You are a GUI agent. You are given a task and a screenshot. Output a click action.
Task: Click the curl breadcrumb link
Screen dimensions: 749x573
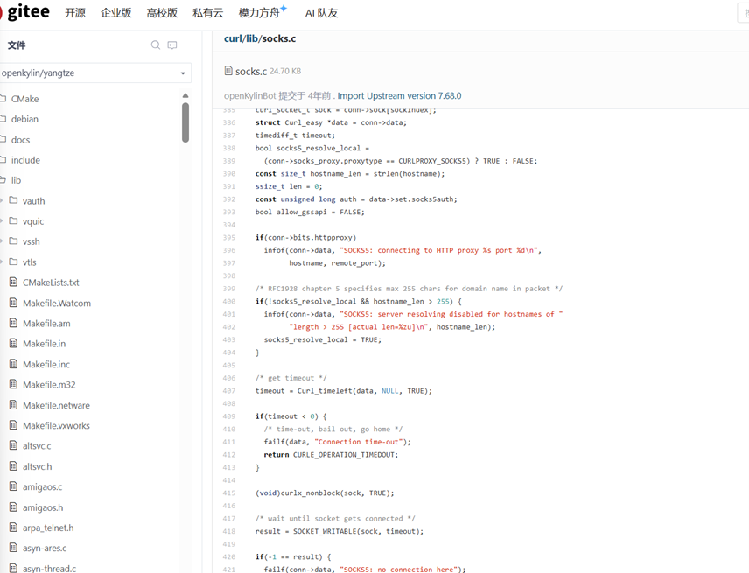pyautogui.click(x=232, y=38)
